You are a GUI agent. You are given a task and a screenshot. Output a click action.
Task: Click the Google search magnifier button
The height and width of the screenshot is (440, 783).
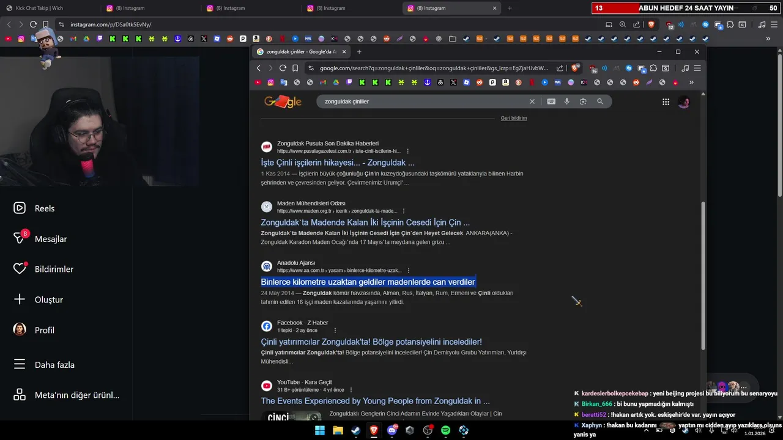600,101
